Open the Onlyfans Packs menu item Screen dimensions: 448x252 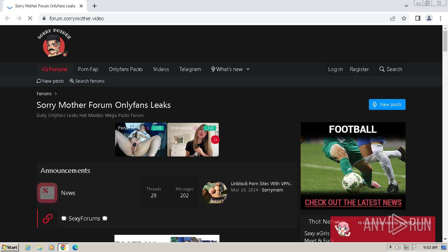126,69
